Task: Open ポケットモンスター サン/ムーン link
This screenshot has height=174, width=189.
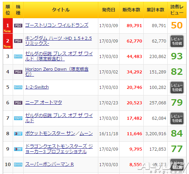Action: tap(59, 134)
